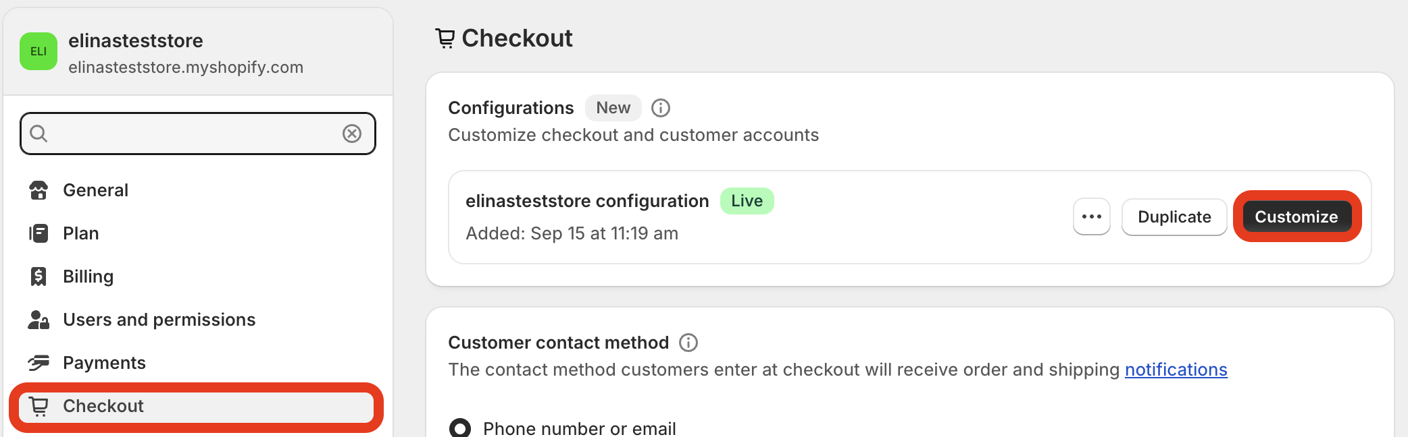Follow the notifications link

tap(1176, 370)
